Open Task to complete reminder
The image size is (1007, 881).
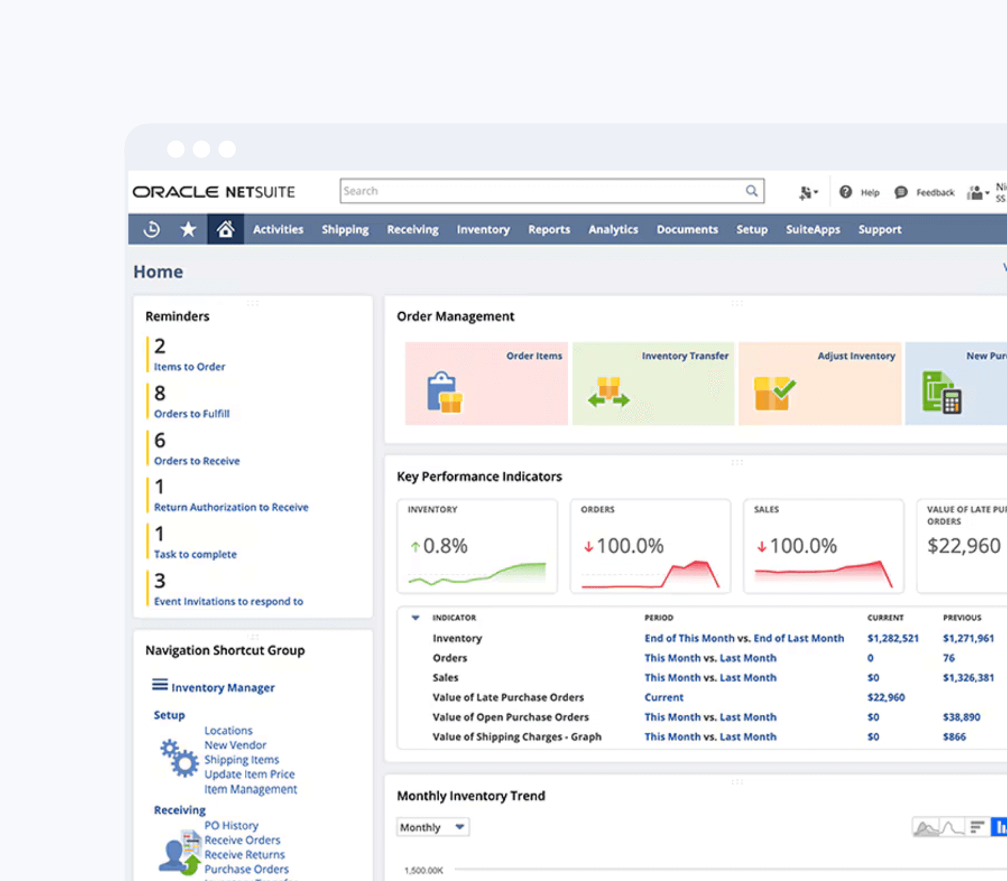tap(195, 554)
